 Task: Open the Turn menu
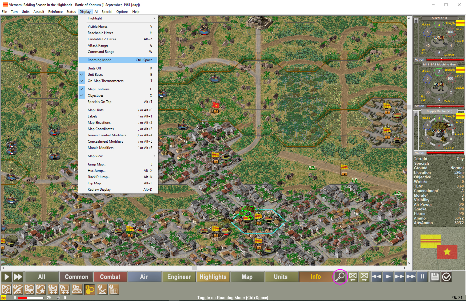(x=14, y=12)
